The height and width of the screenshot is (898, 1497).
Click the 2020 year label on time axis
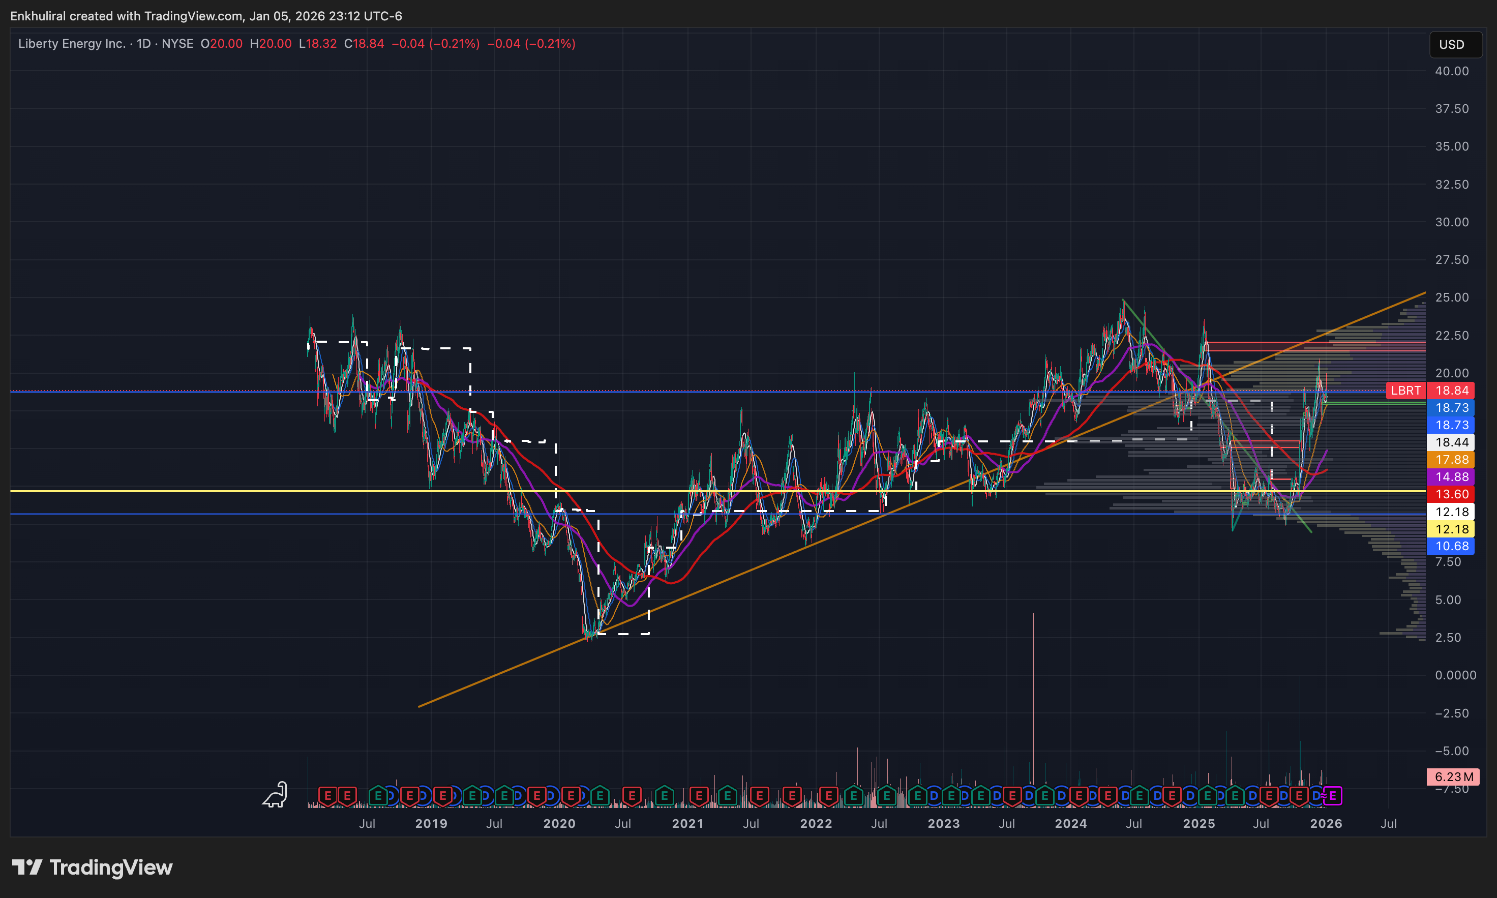click(x=559, y=824)
